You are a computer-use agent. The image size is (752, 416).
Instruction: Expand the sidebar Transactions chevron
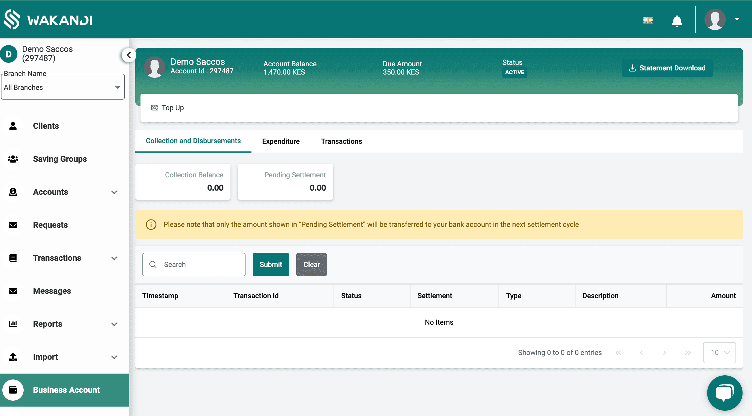pos(114,258)
